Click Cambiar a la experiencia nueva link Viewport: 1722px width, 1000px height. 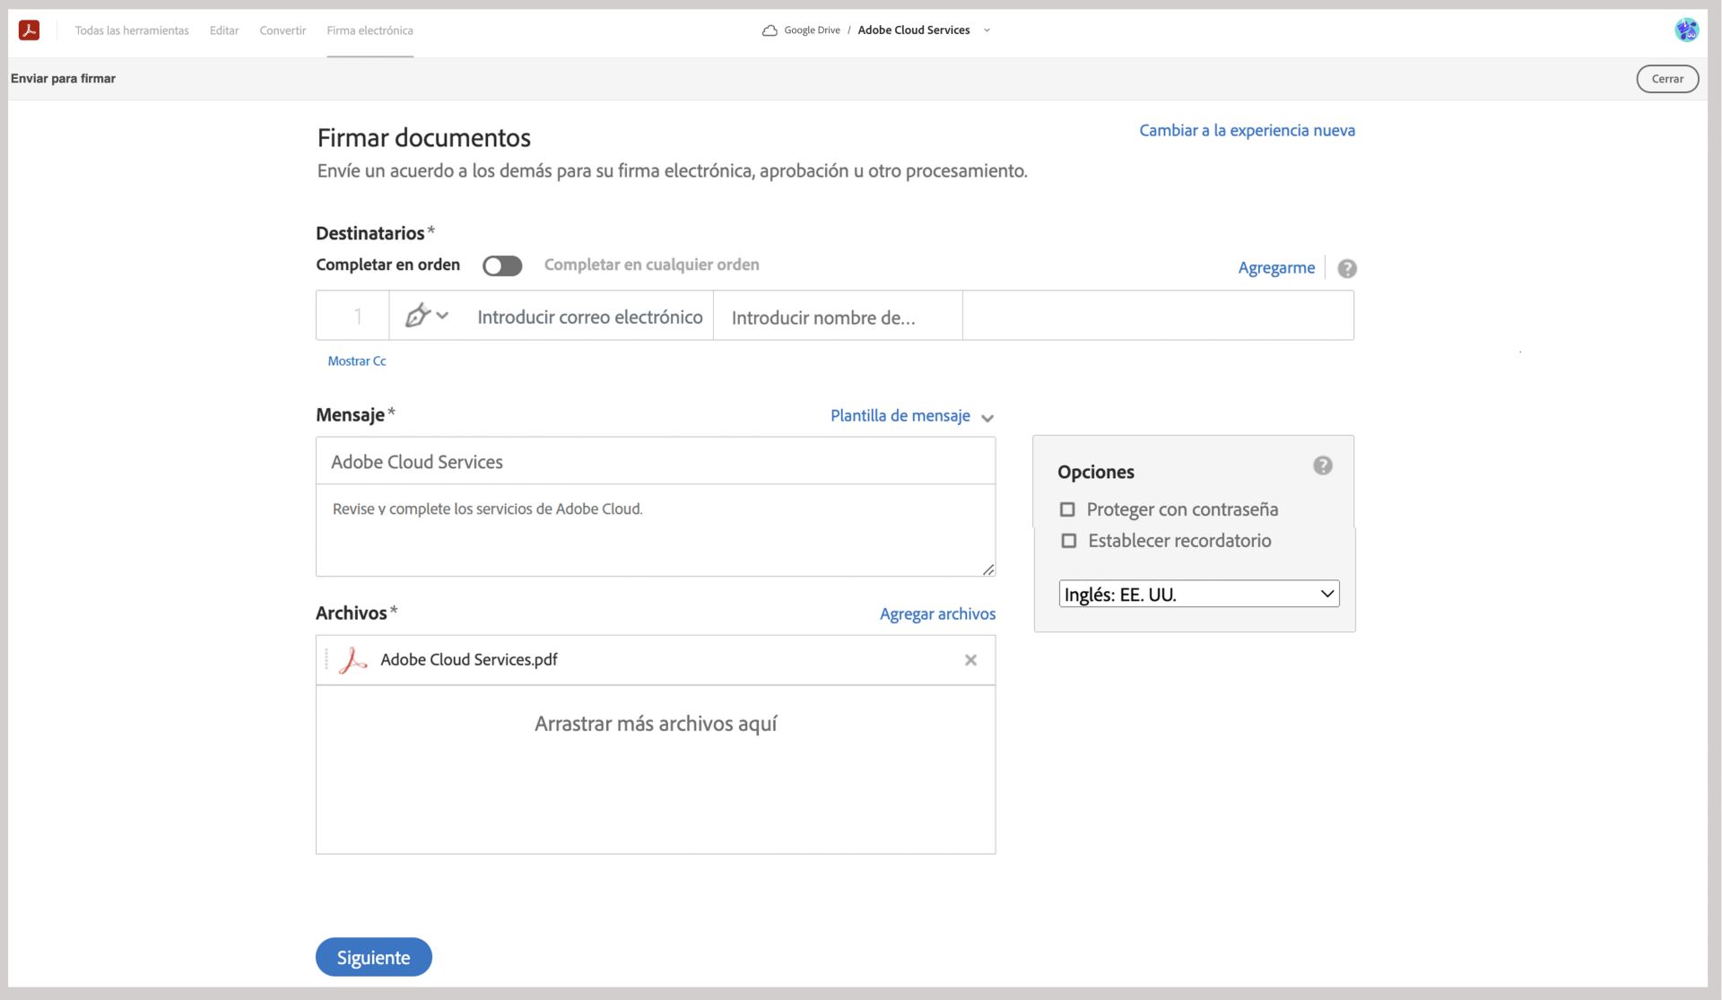point(1247,131)
